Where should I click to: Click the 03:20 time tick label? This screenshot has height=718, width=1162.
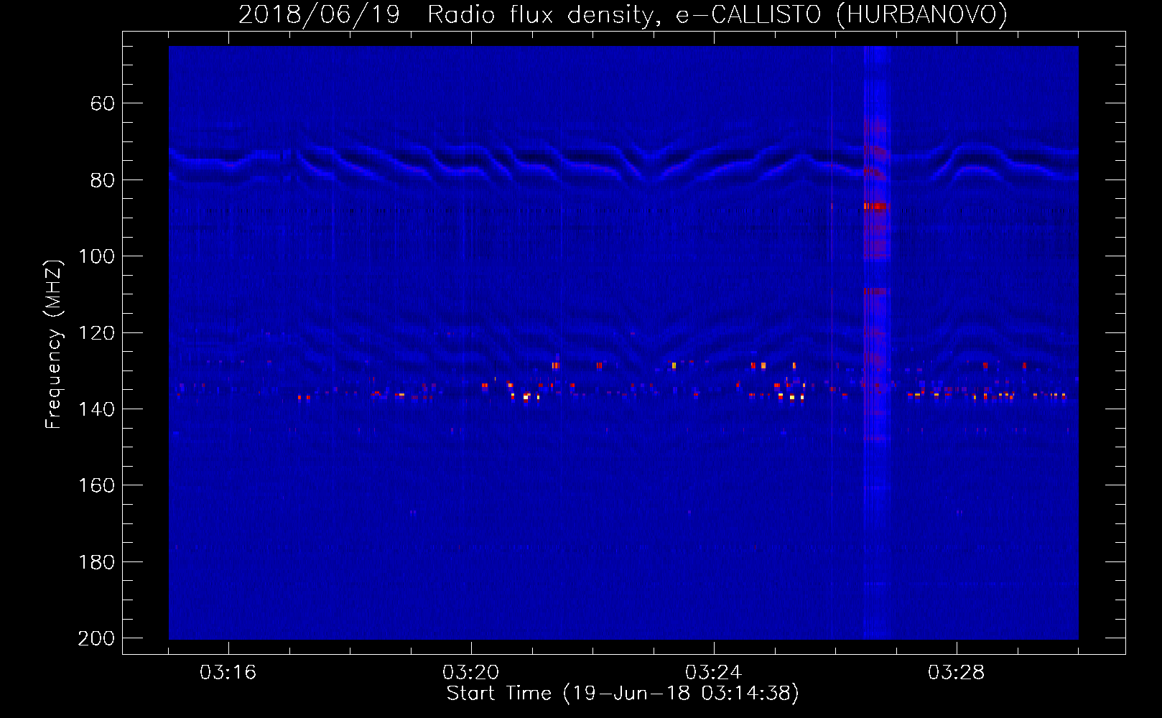pos(470,673)
